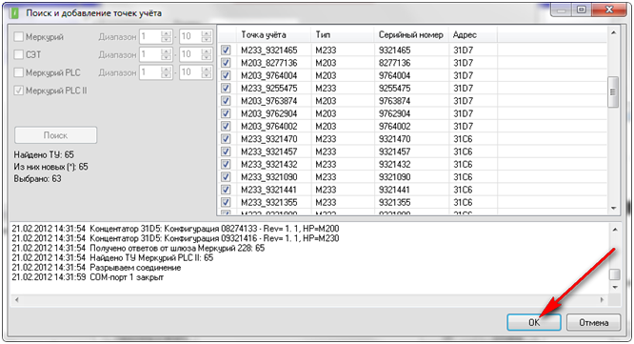Viewport: 634px width, 344px height.
Task: Uncheck row M203_9762904
Action: (226, 113)
